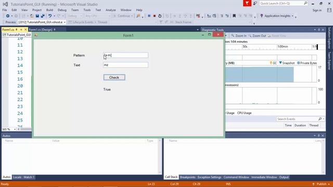
Task: Click the red notifications flag icon
Action: pos(247,4)
